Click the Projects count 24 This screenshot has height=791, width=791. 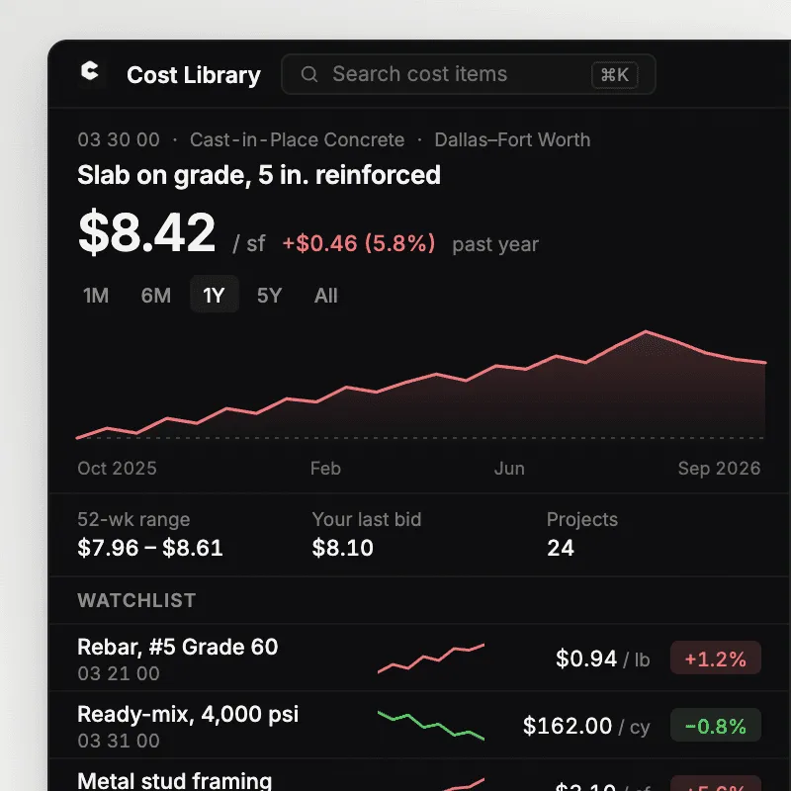click(x=561, y=548)
